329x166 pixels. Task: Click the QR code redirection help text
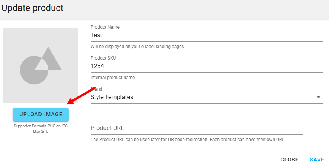(x=188, y=140)
